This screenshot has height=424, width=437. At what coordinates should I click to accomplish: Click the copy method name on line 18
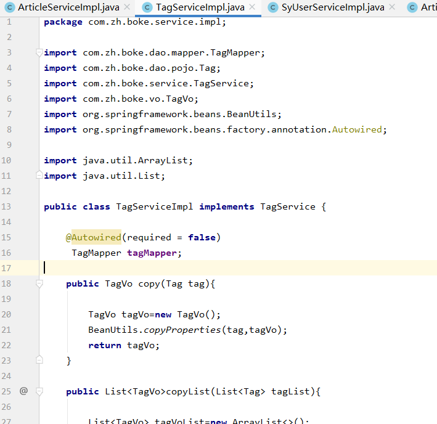click(x=149, y=284)
